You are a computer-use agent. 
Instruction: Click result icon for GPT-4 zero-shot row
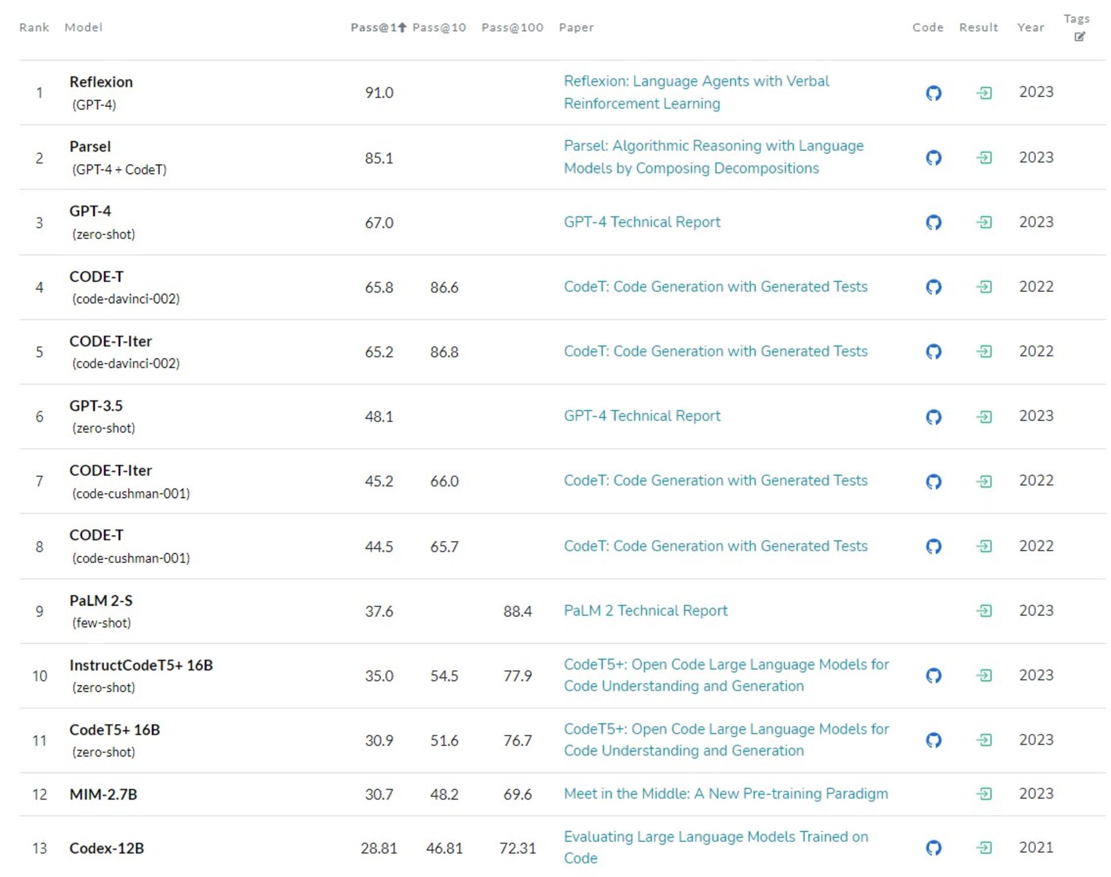984,222
